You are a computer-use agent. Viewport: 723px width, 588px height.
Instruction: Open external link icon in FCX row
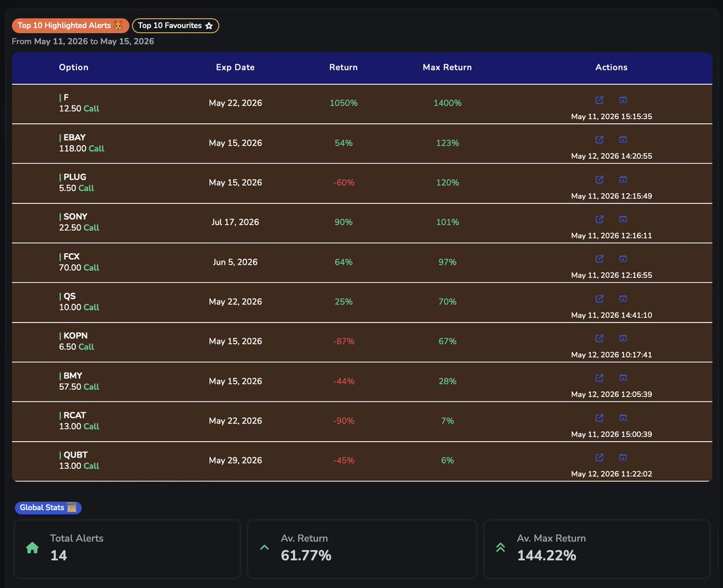(599, 259)
